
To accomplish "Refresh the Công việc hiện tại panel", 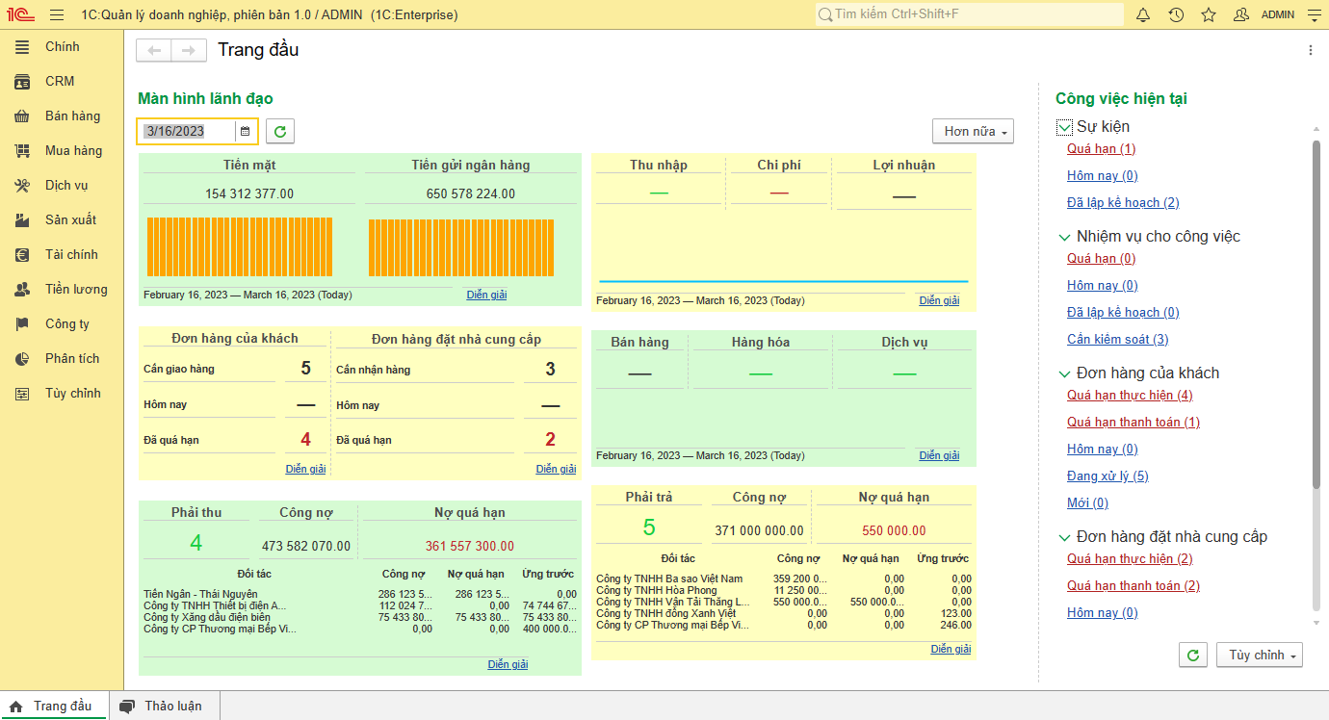I will tap(1193, 655).
